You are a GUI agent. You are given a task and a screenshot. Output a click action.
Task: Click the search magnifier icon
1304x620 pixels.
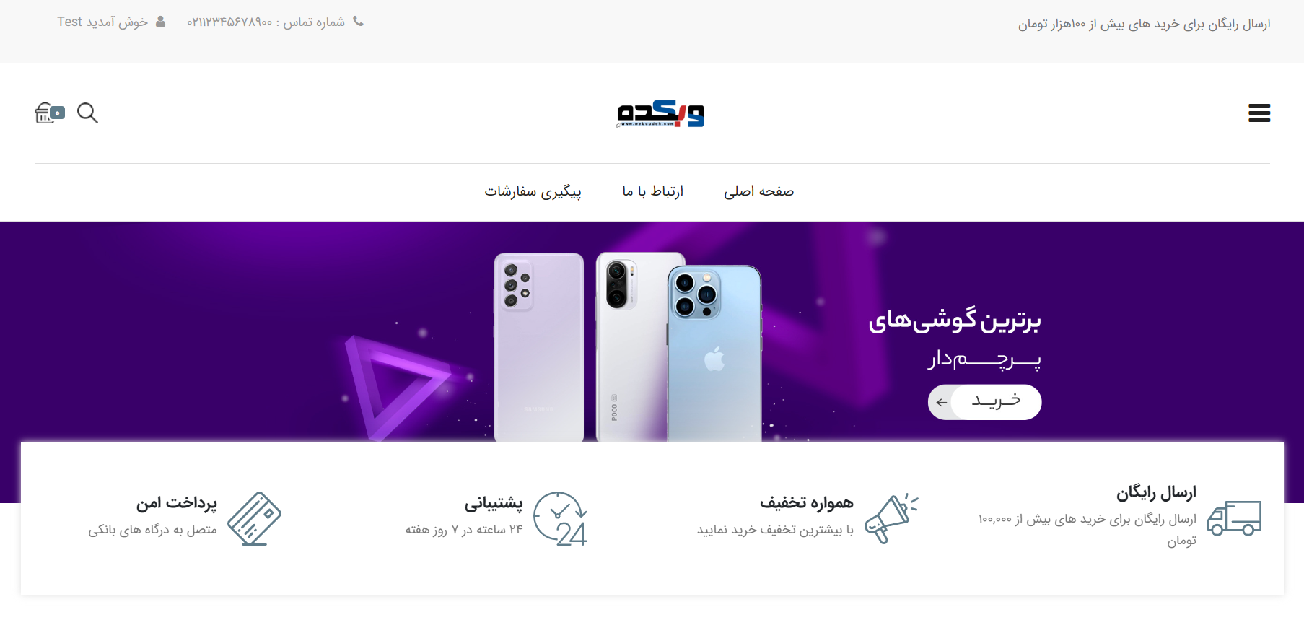pos(87,113)
